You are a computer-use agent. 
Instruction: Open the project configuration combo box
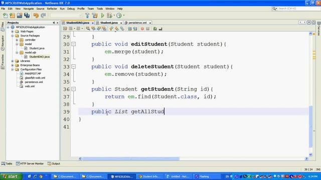[66, 15]
